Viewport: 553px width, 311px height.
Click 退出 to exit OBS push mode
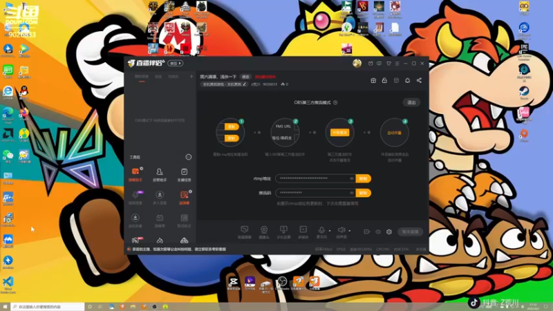(x=411, y=102)
